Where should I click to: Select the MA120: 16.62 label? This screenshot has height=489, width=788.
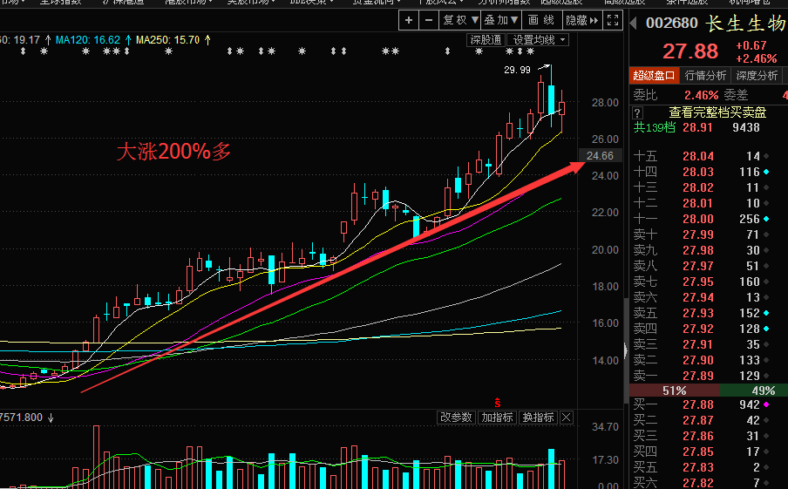(88, 40)
